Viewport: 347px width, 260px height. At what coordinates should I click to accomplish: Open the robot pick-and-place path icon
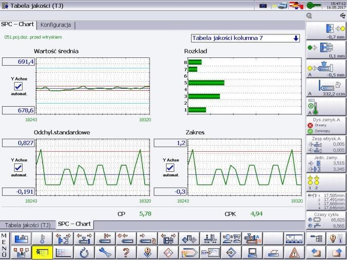click(x=190, y=238)
